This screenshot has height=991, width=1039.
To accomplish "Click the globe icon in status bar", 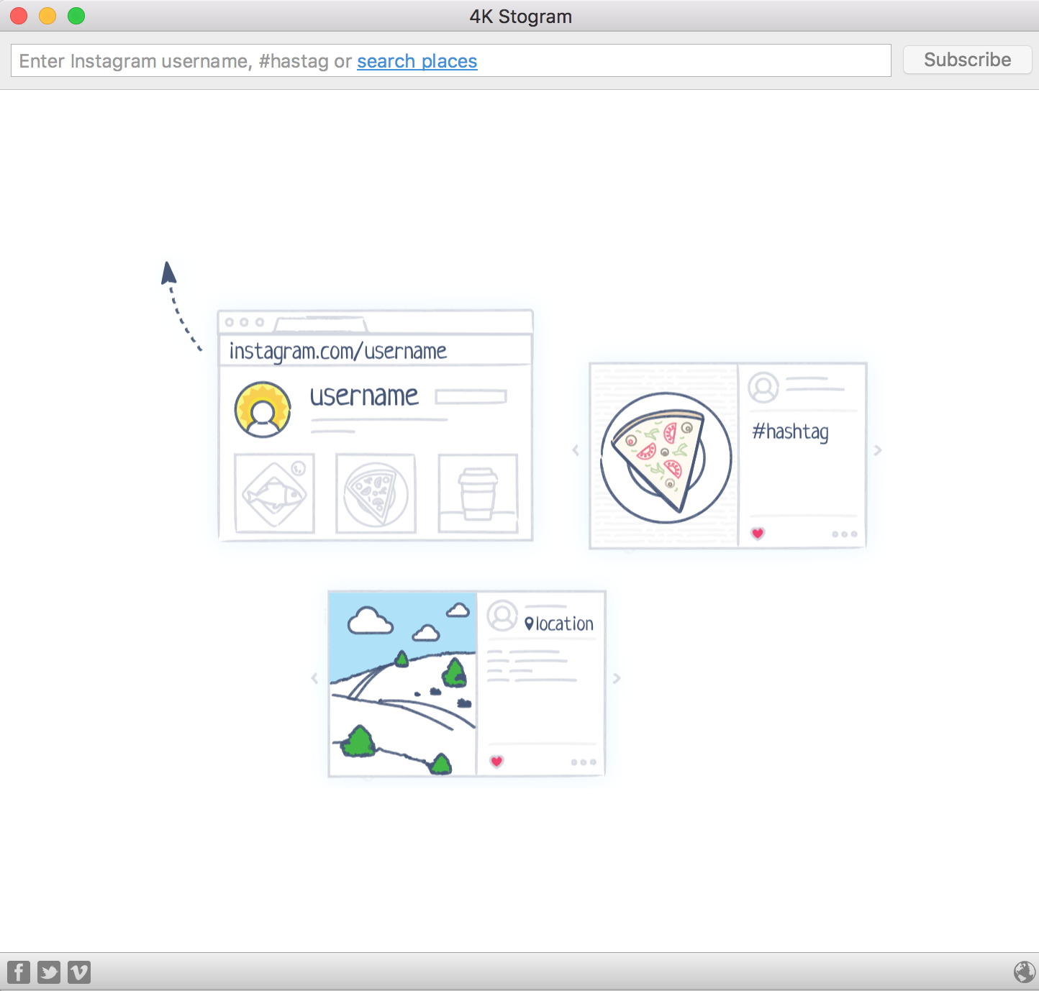I will tap(1025, 972).
